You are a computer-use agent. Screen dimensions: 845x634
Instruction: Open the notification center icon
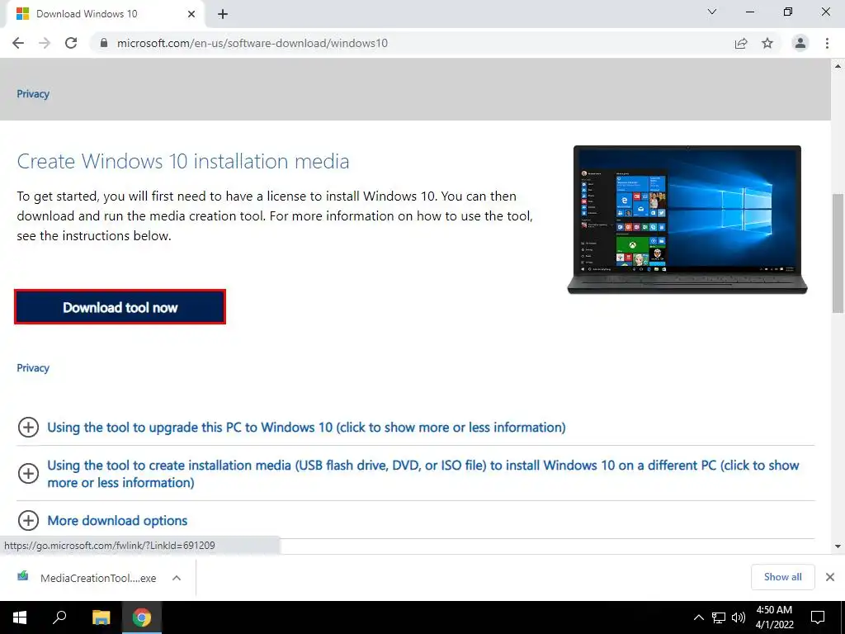(x=818, y=617)
